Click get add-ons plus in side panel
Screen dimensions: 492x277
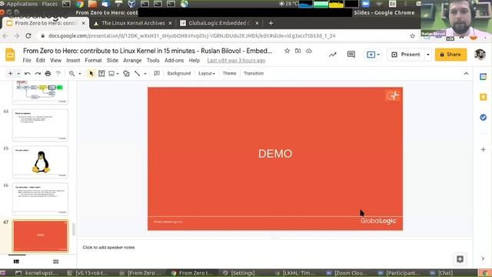point(484,149)
